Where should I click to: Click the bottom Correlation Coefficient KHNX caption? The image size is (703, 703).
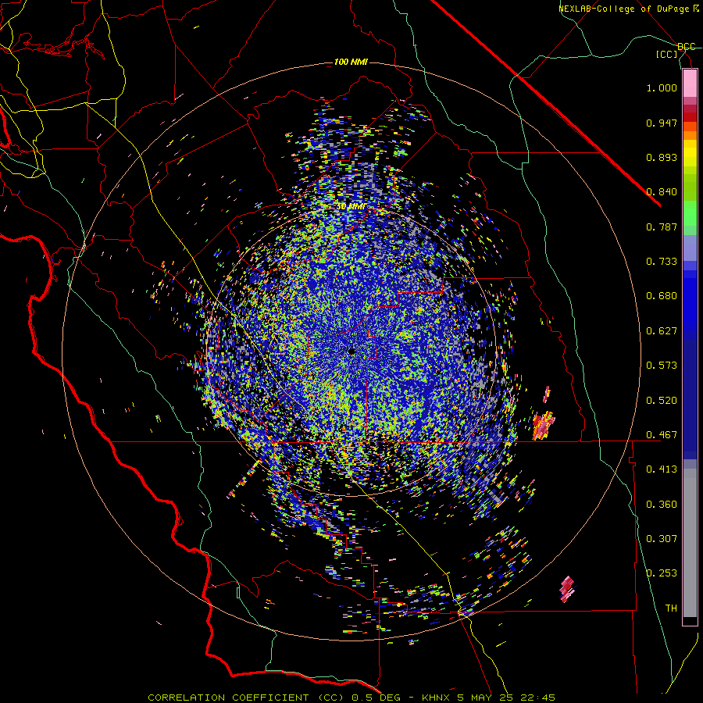click(x=351, y=698)
